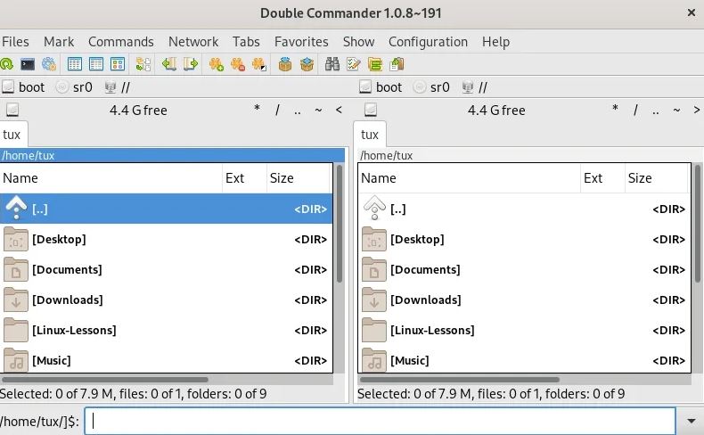
Task: Click the pack files box icon
Action: pyautogui.click(x=284, y=64)
